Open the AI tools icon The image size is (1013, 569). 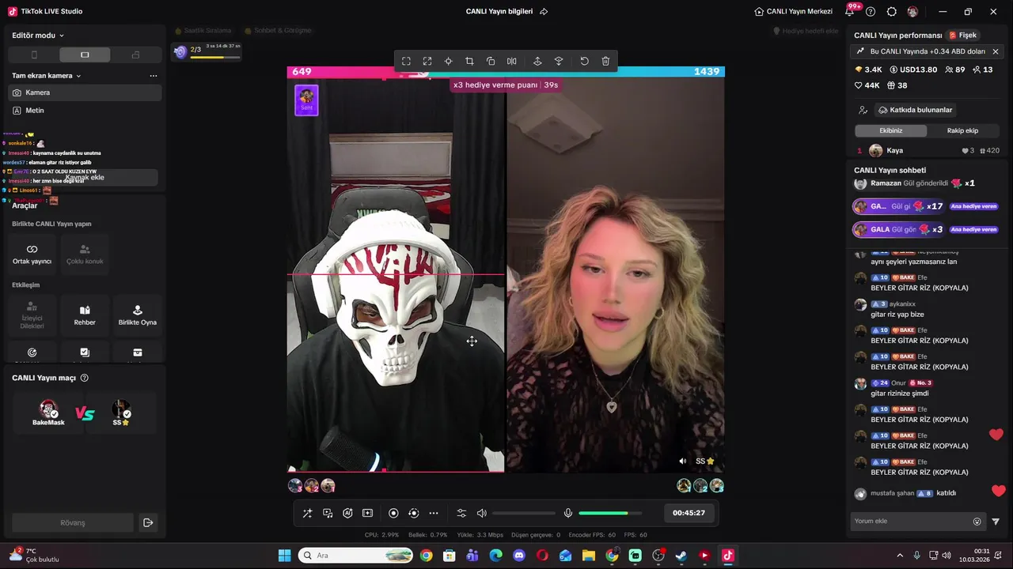tap(347, 513)
